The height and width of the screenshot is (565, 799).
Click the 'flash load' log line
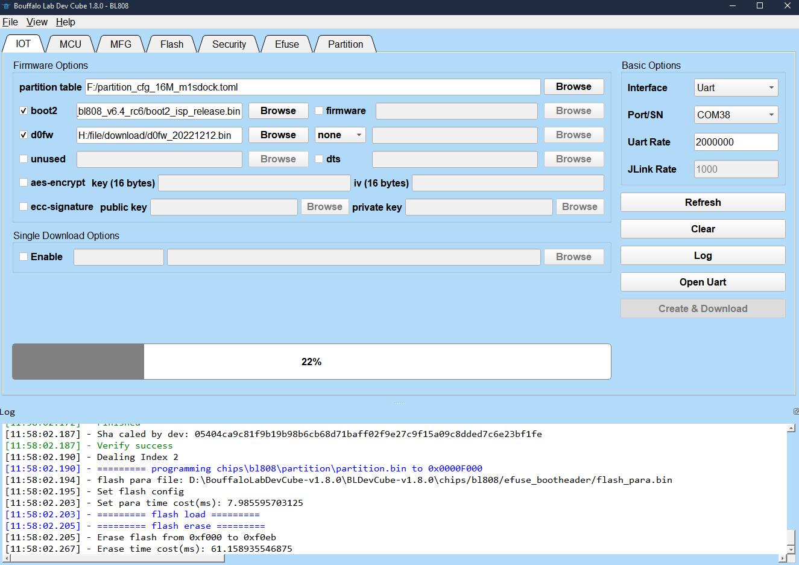pos(133,514)
